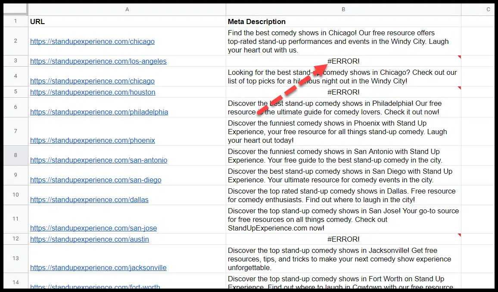Open the houston URL link

pos(93,92)
